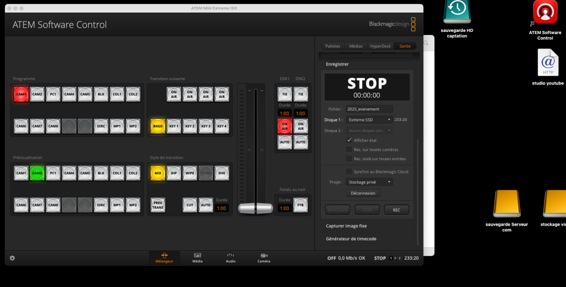Enable Rec. sur toutes caméras
566x287 pixels.
(349, 149)
